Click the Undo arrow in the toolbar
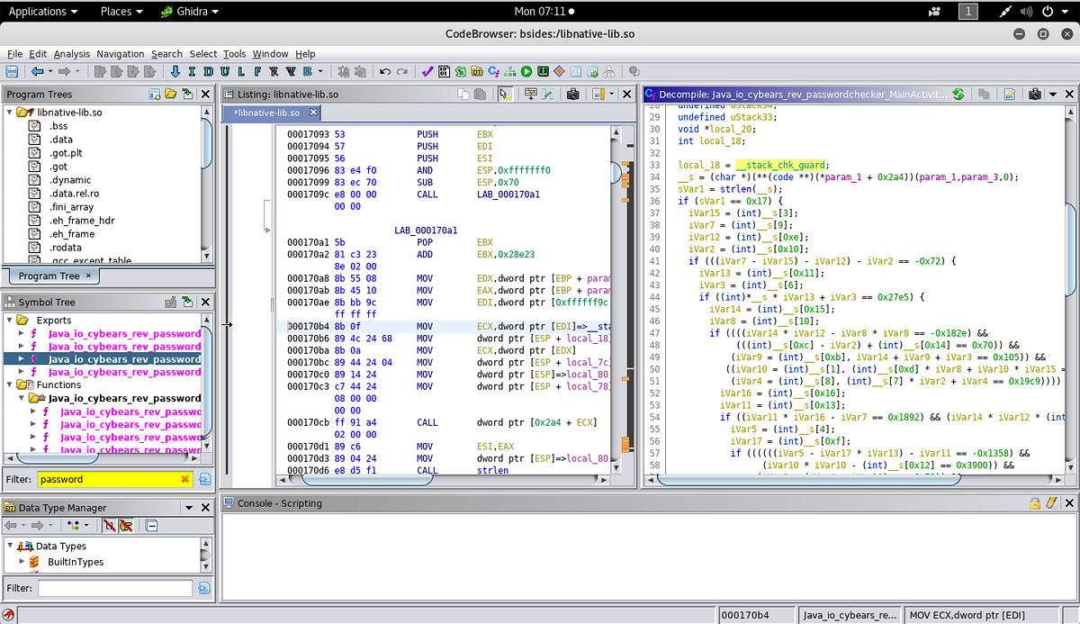1080x624 pixels. tap(385, 71)
